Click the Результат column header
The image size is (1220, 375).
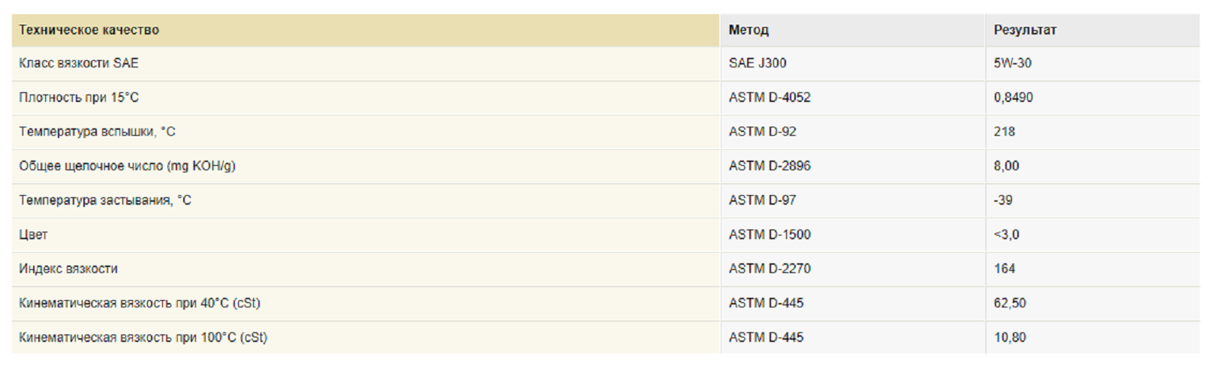1024,30
